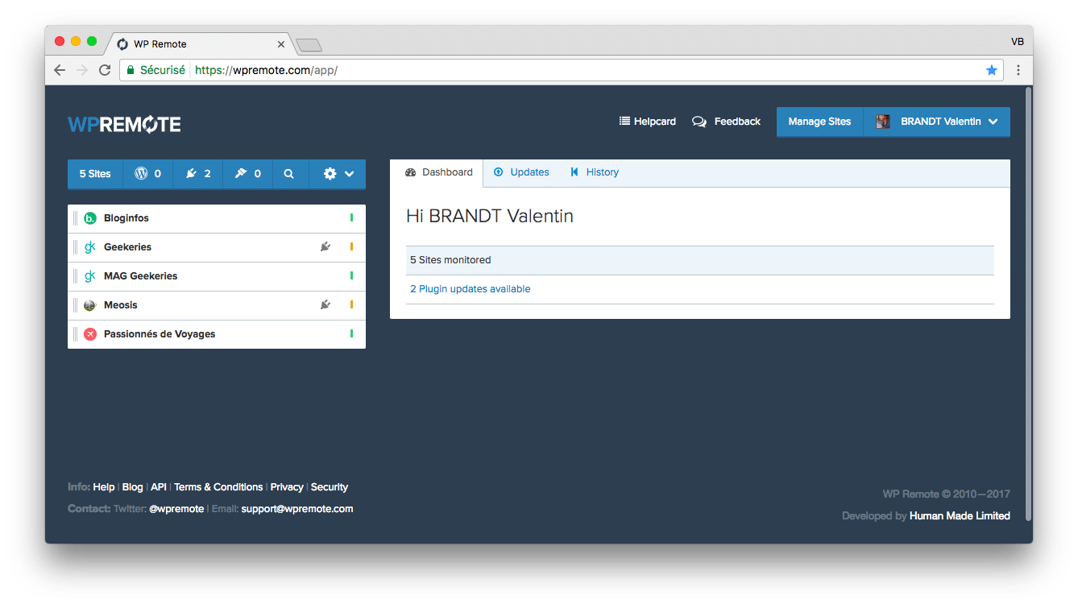Open the Help footer link
This screenshot has width=1078, height=608.
tap(104, 487)
